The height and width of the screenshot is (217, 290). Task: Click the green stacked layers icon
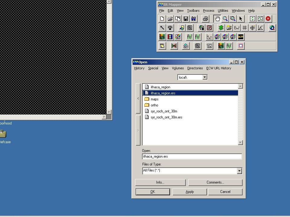tap(221, 28)
